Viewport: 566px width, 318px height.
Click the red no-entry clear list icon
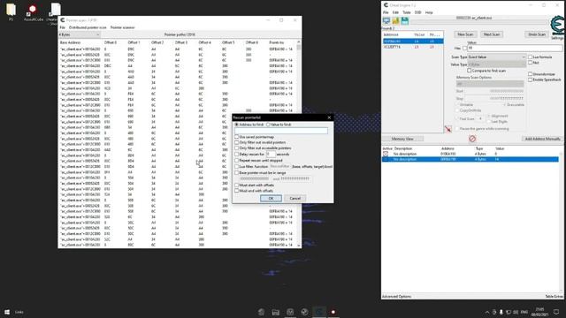point(472,139)
